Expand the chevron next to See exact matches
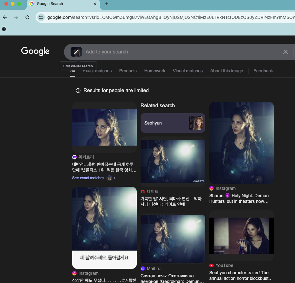The height and width of the screenshot is (283, 295). 114,178
